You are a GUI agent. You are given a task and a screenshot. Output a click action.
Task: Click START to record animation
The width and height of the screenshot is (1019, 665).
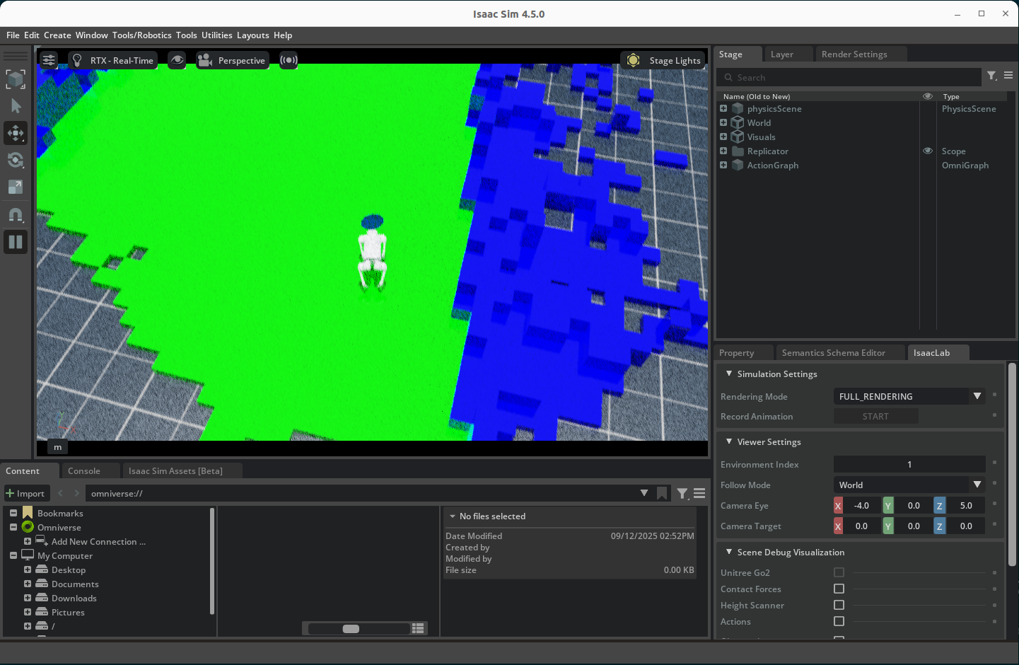pos(875,417)
